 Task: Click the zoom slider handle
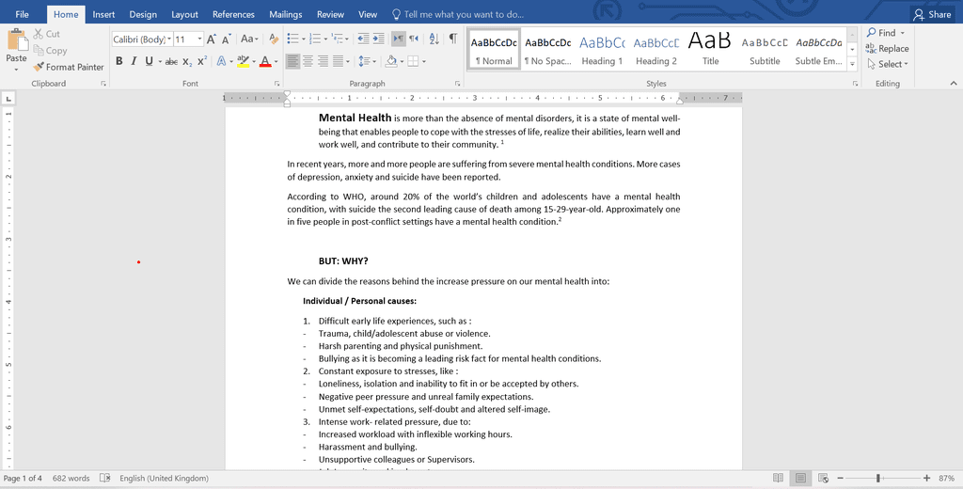pyautogui.click(x=879, y=478)
